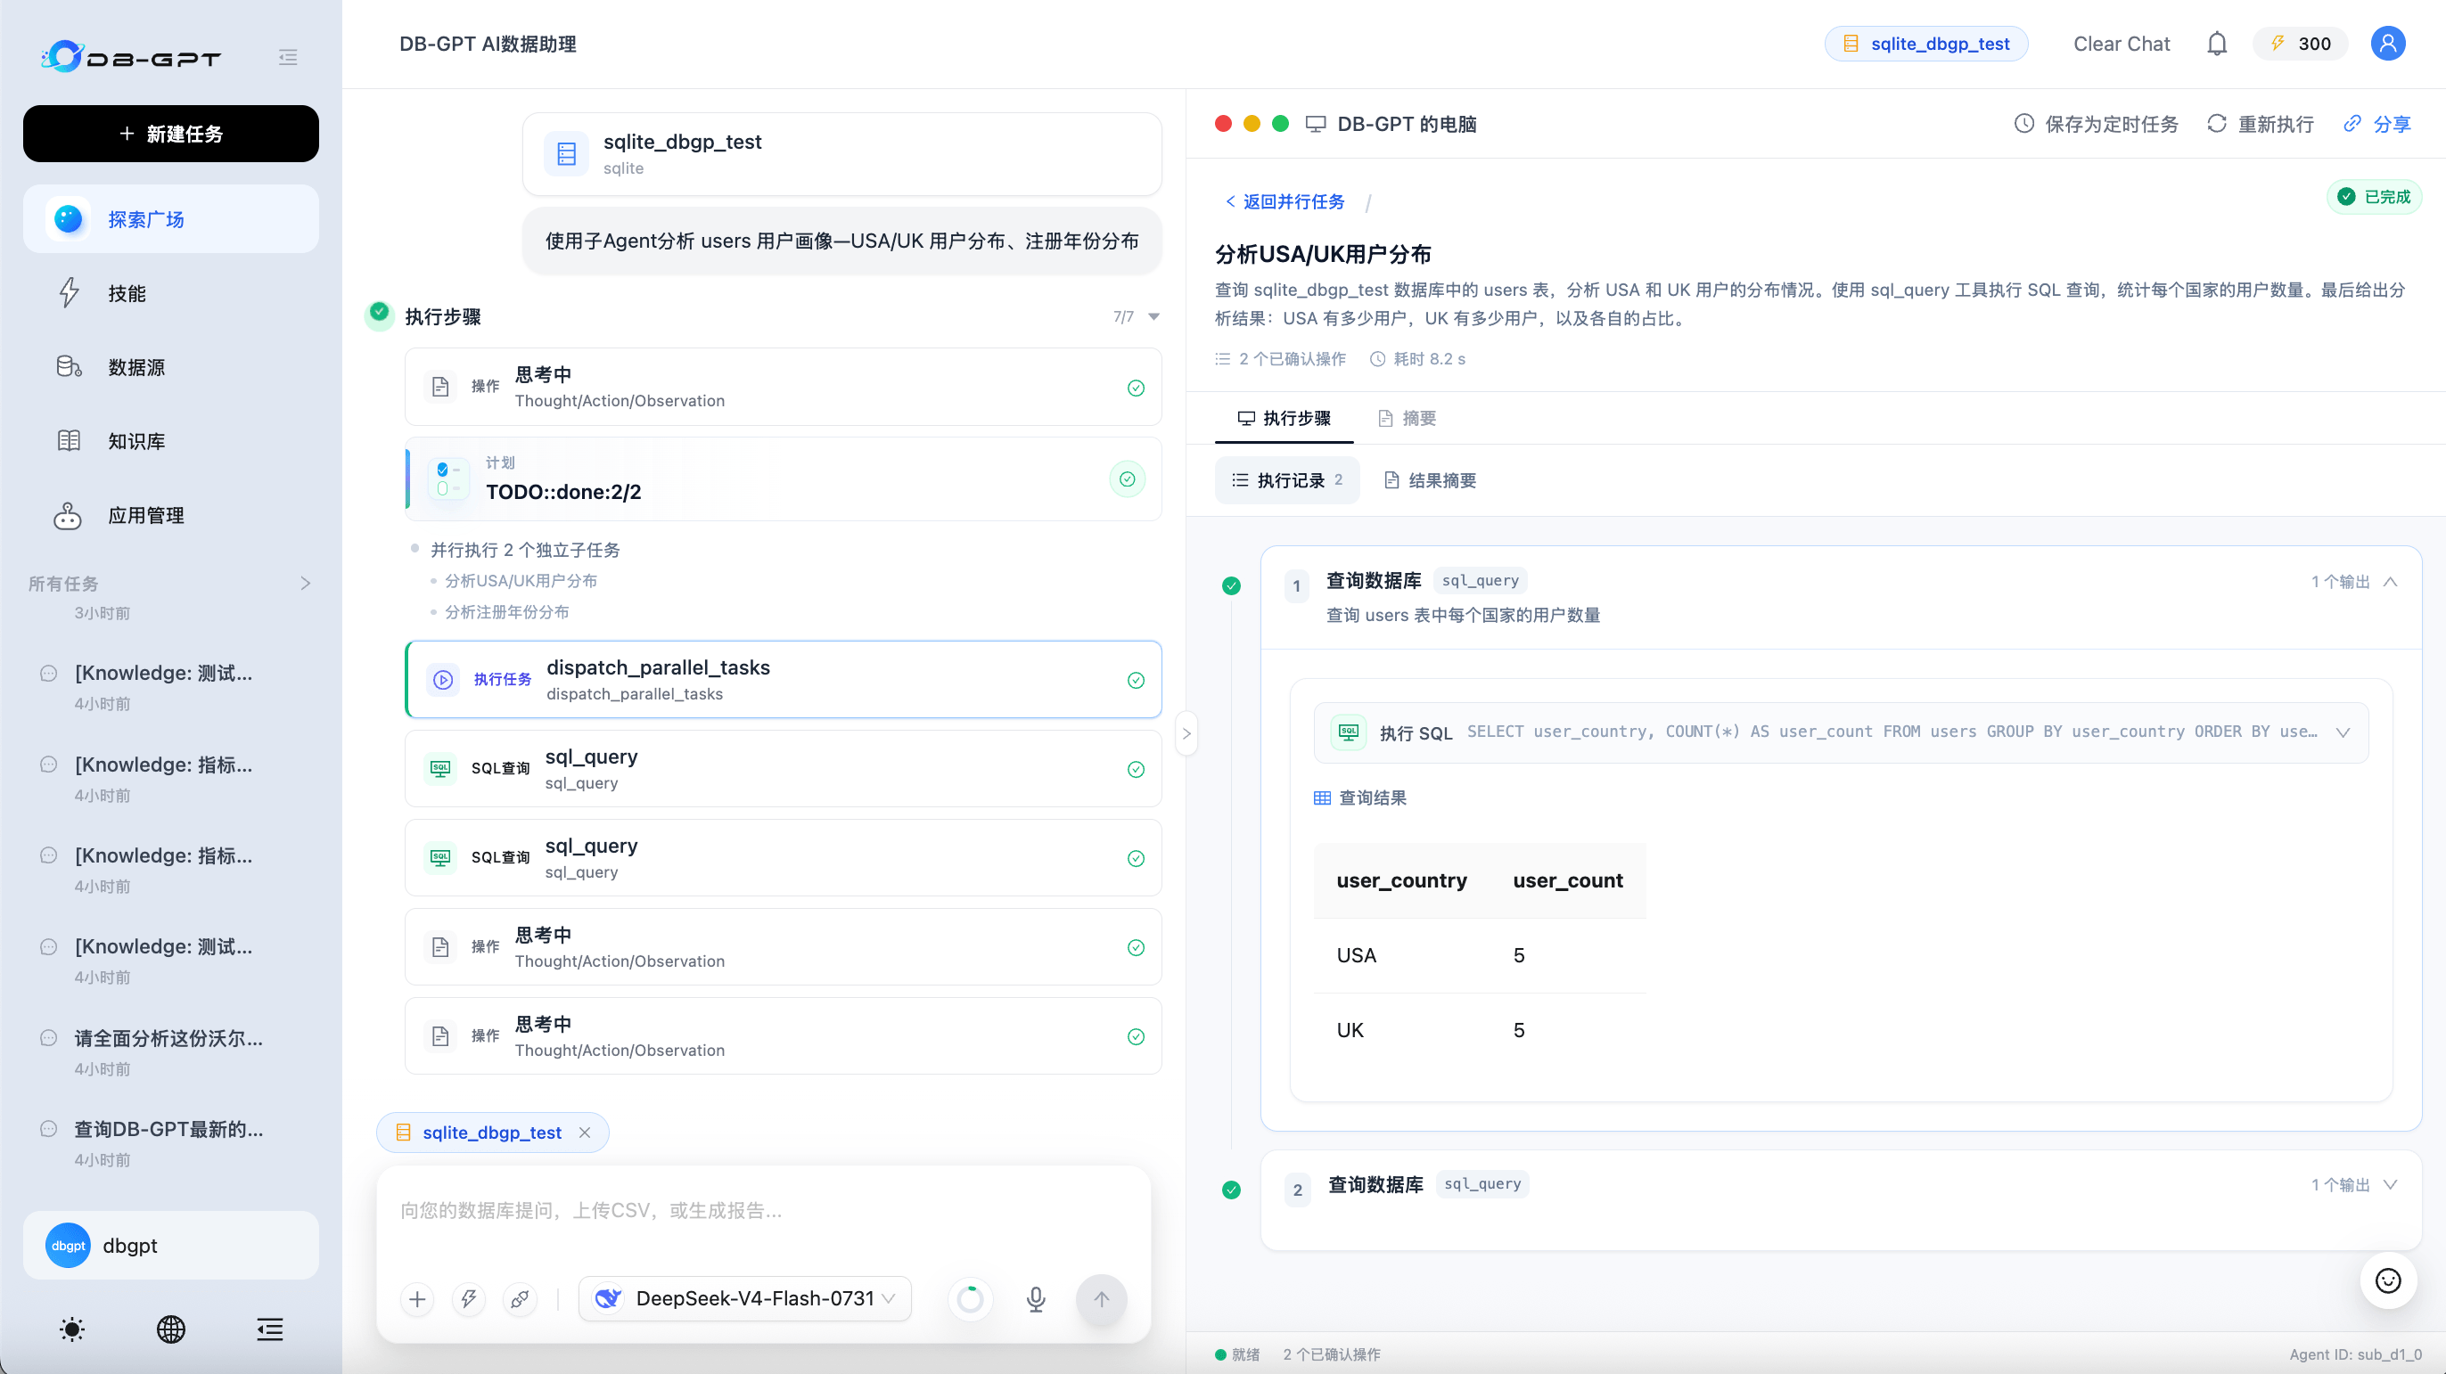2446x1374 pixels.
Task: Open the feedback smiley floating button
Action: (x=2388, y=1280)
